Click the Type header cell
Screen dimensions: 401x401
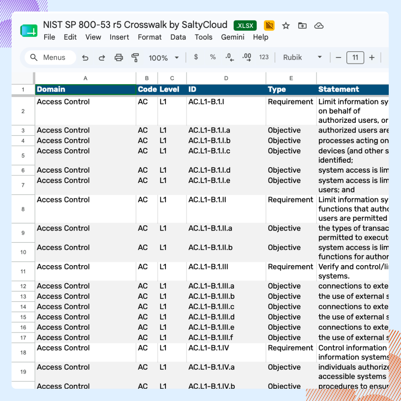[291, 89]
